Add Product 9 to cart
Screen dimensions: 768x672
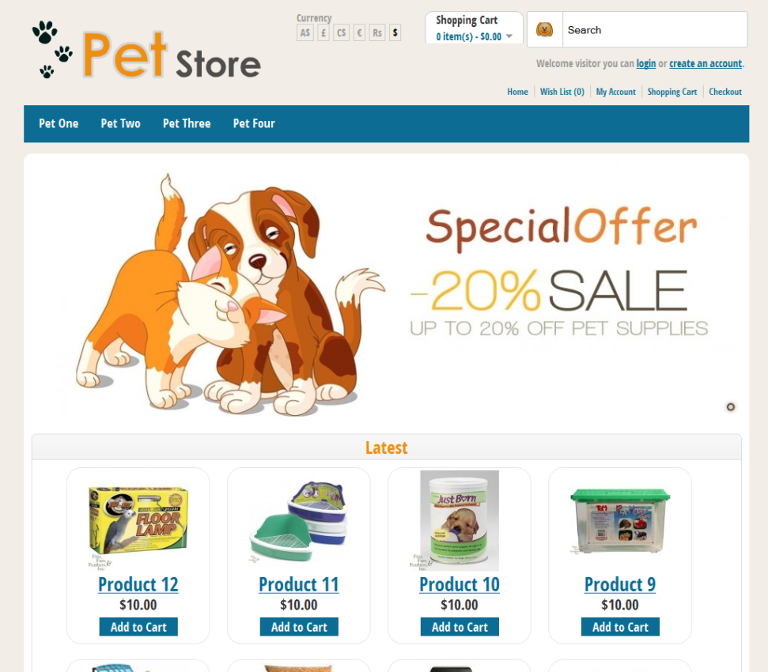pos(620,626)
